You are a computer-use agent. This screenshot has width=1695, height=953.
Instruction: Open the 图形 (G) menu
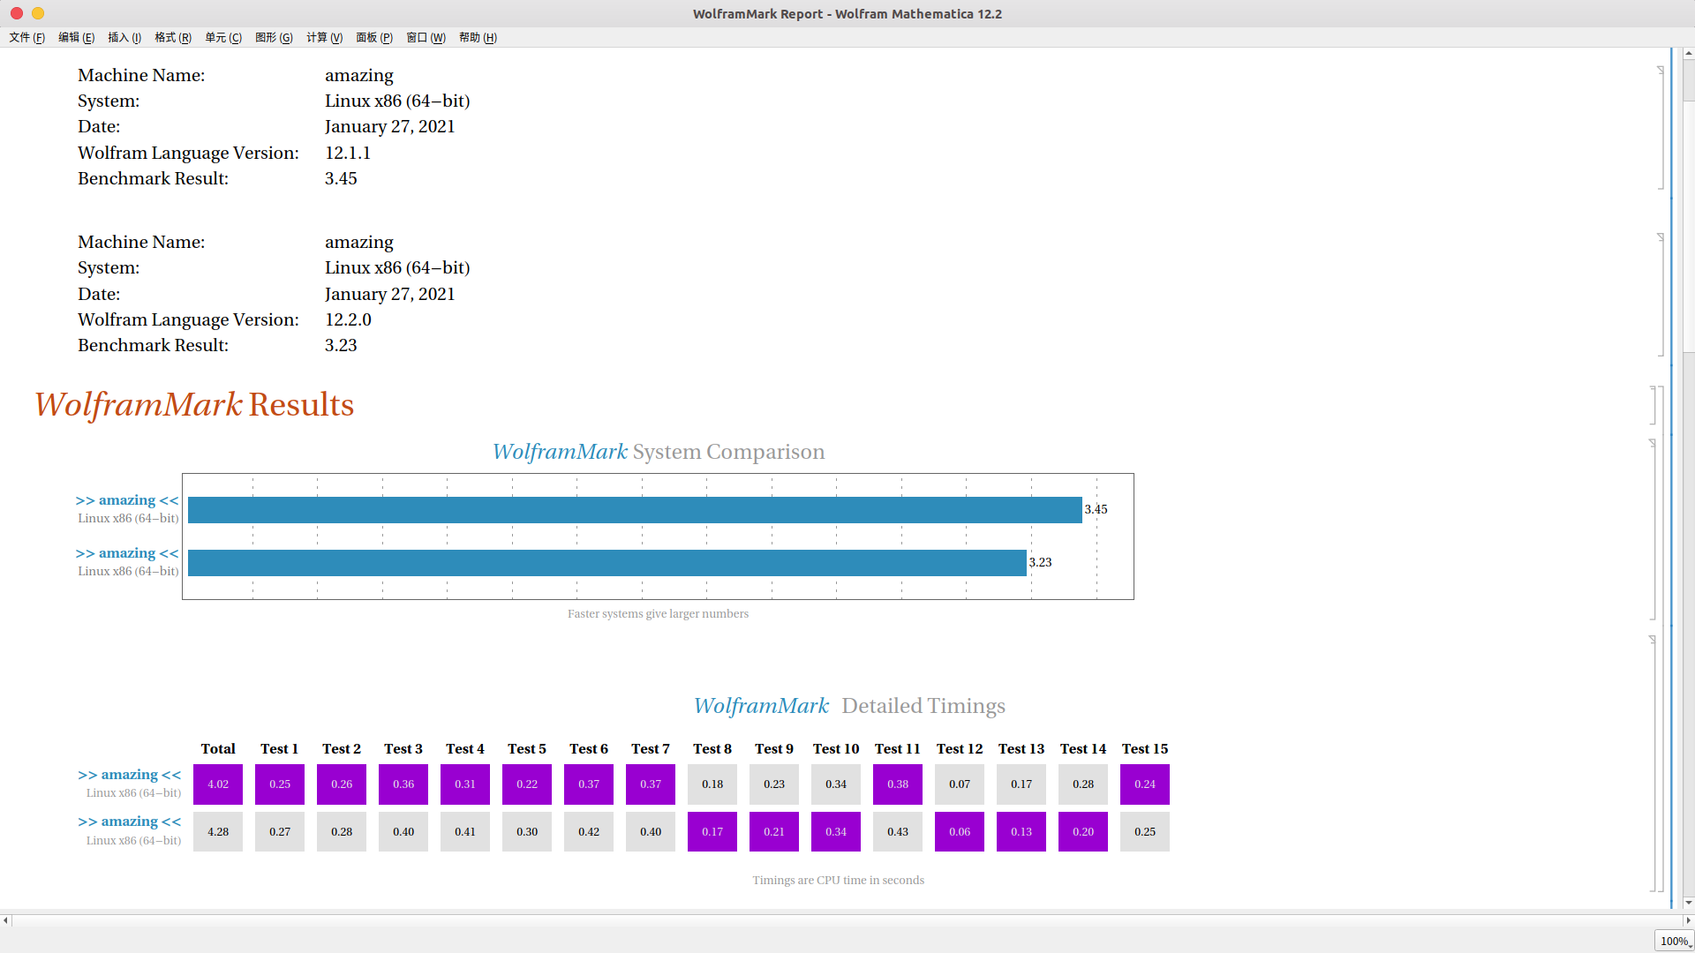point(274,37)
